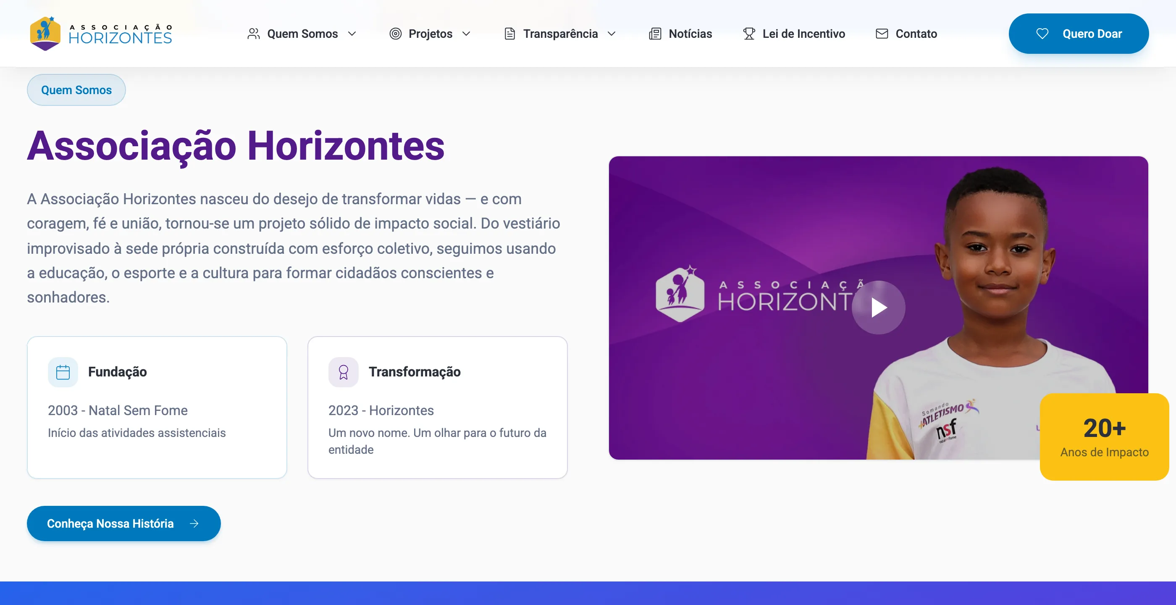Play the Associação Horizontes video
Viewport: 1176px width, 605px height.
point(878,307)
